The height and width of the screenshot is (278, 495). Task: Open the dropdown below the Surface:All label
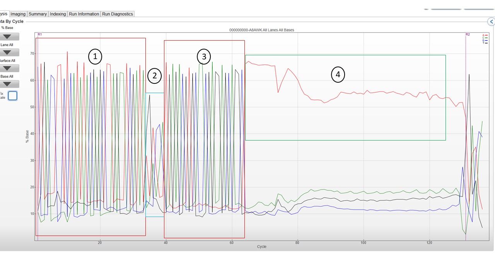coord(7,68)
